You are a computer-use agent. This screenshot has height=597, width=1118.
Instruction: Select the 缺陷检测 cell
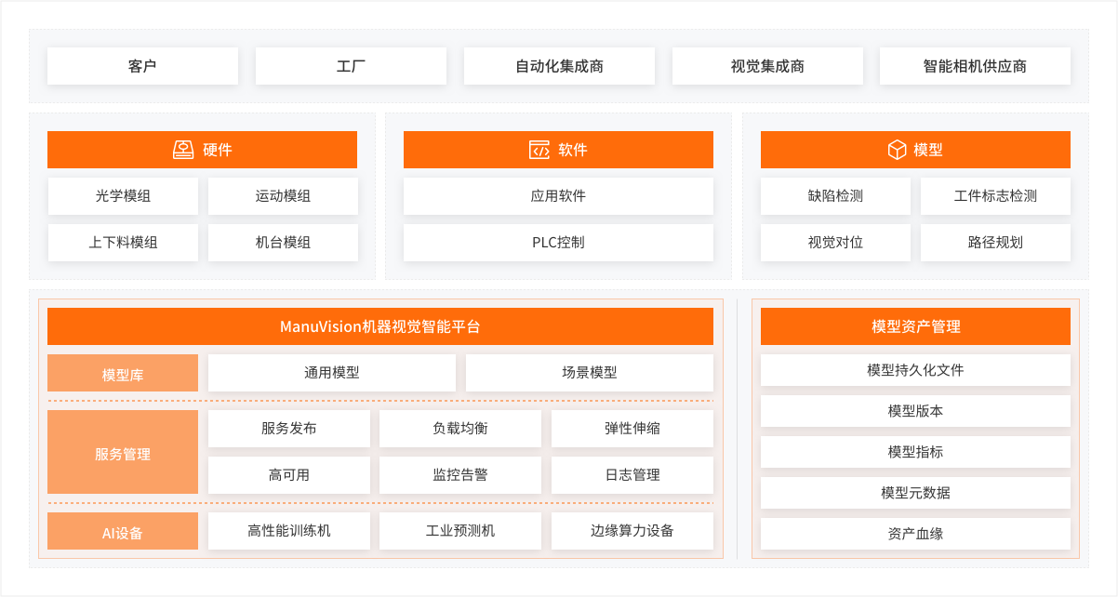click(x=836, y=196)
